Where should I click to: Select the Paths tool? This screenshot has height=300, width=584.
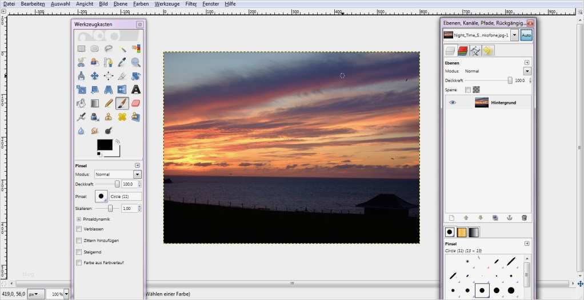pos(109,62)
